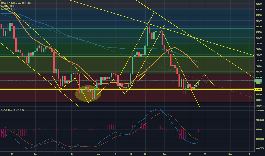
Task: Click the green current price tag
Action: 258,81
